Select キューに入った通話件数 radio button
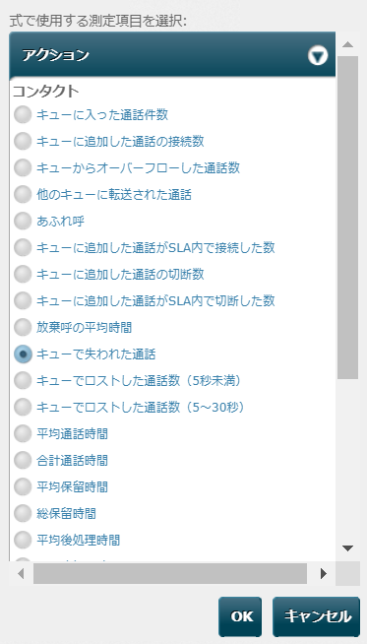This screenshot has height=644, width=367. (23, 114)
